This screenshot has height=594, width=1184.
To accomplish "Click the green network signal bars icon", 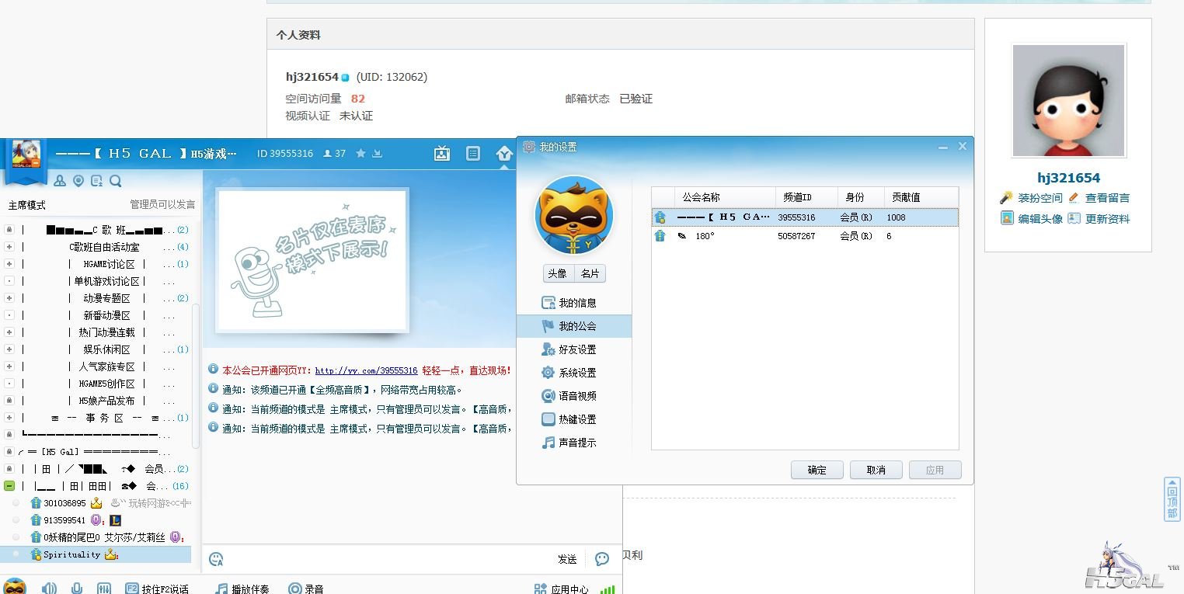I will click(x=608, y=589).
